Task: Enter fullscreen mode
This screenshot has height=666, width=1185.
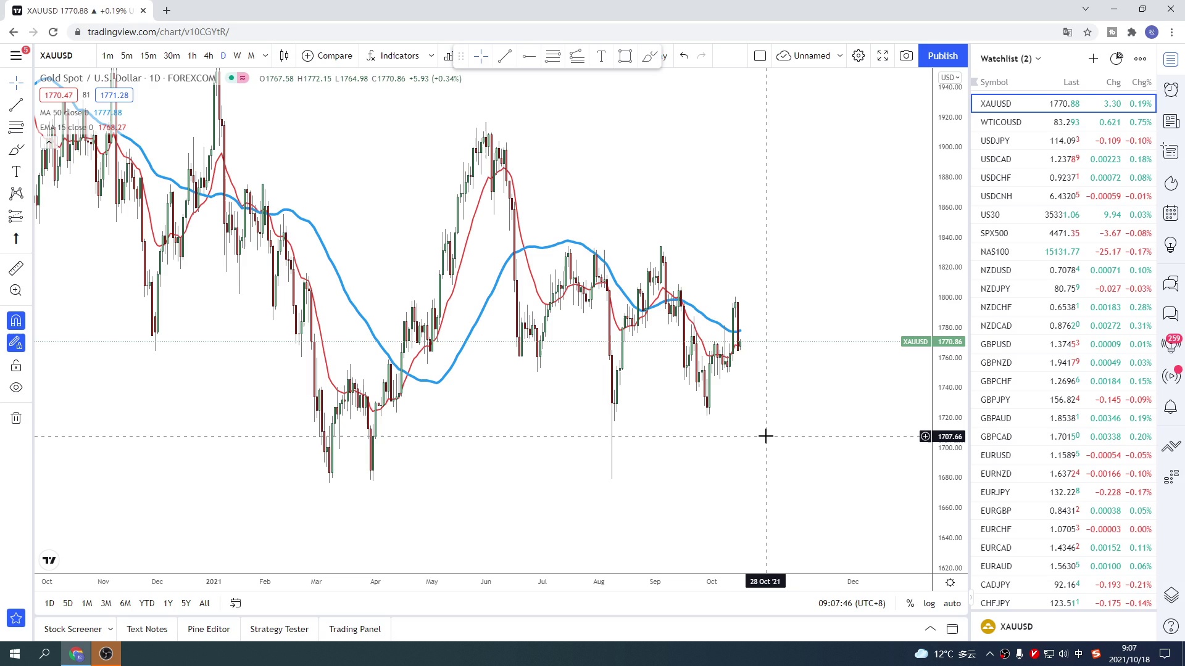Action: pos(883,56)
